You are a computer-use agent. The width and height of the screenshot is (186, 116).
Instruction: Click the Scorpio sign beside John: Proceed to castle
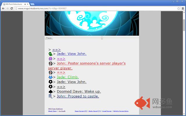50,96
